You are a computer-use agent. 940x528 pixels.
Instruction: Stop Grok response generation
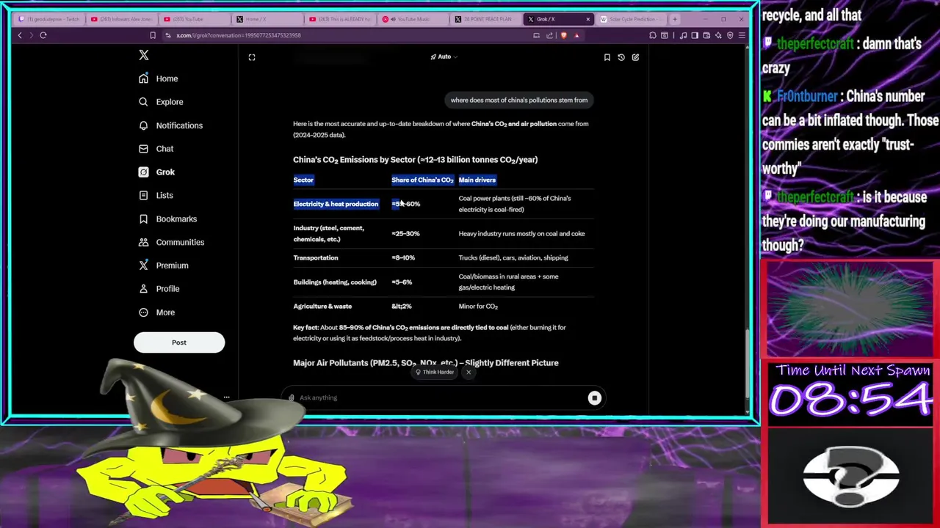595,397
